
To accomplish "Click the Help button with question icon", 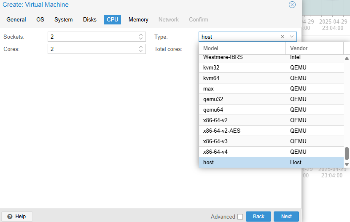I will [16, 217].
